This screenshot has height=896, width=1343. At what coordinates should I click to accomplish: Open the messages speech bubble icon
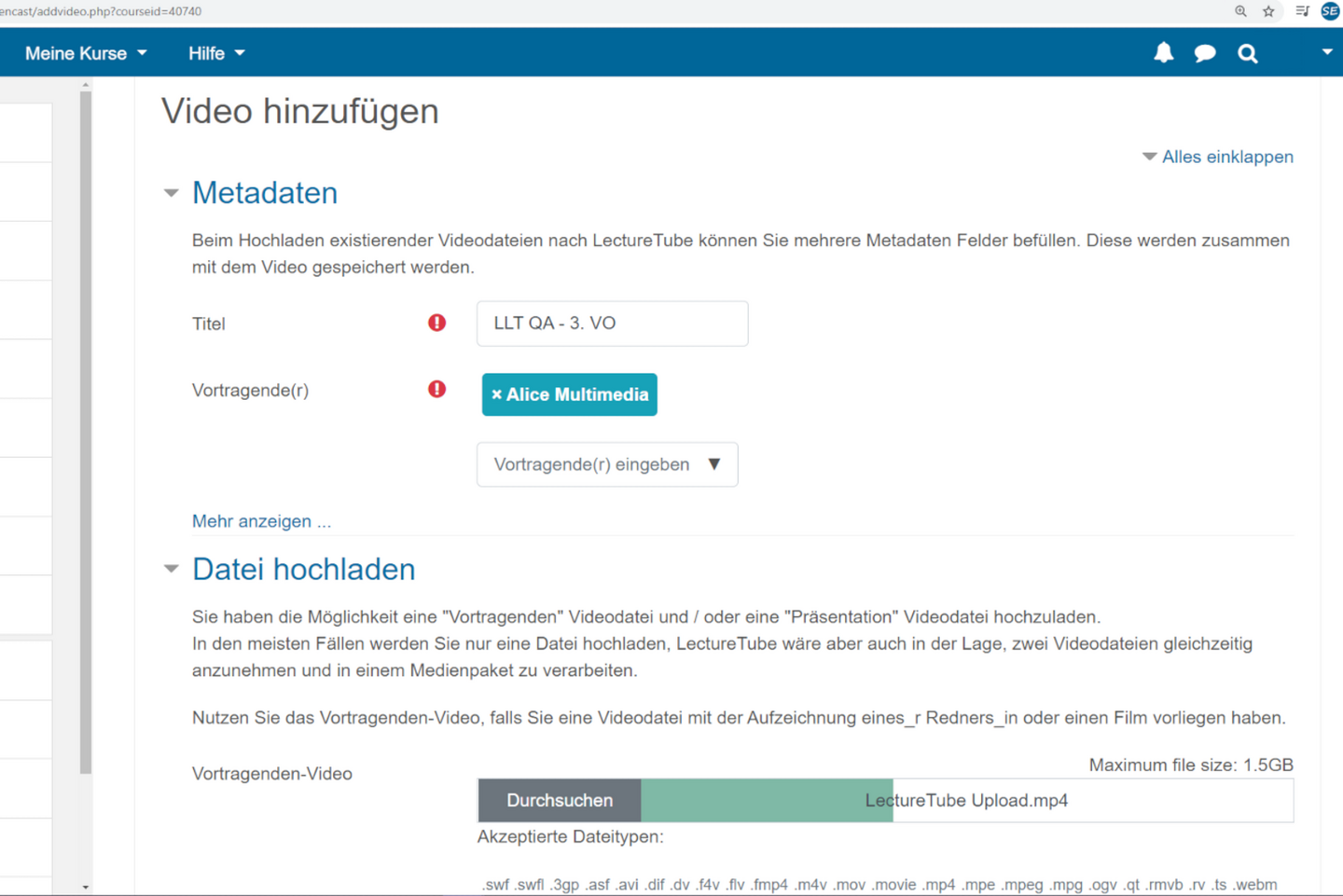coord(1205,53)
